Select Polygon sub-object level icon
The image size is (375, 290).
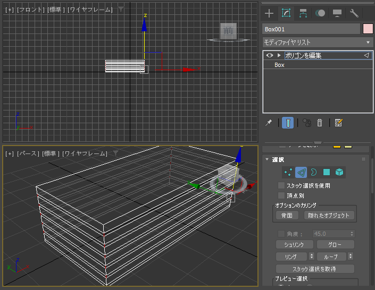[327, 172]
